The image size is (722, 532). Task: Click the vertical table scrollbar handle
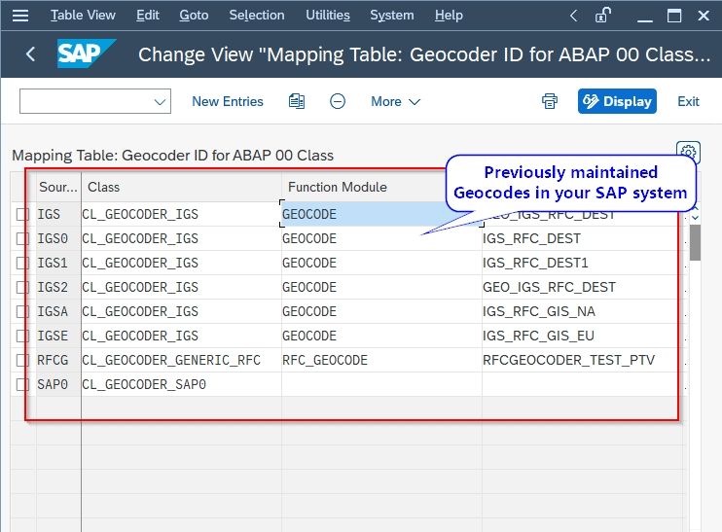coord(695,242)
